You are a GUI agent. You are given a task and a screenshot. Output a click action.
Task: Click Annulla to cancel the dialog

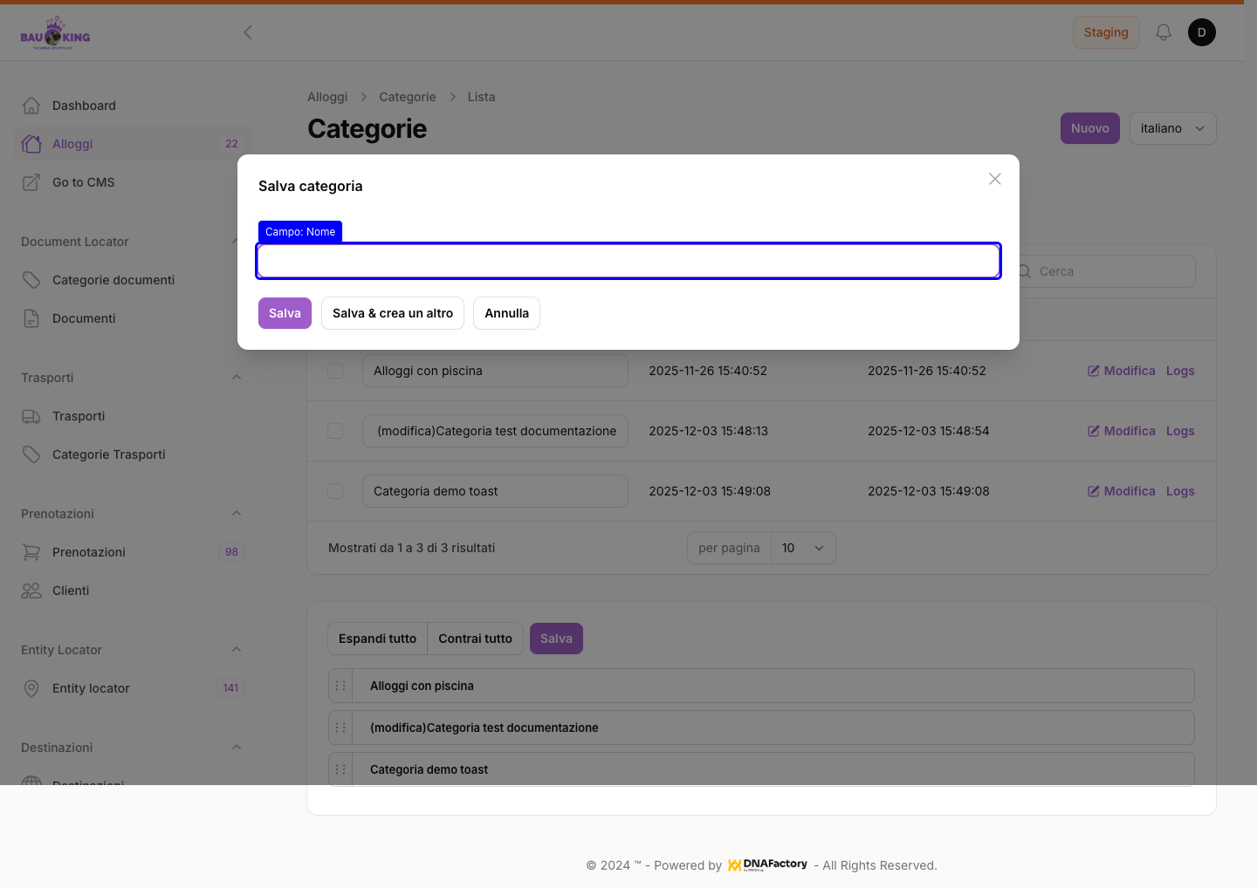point(506,313)
